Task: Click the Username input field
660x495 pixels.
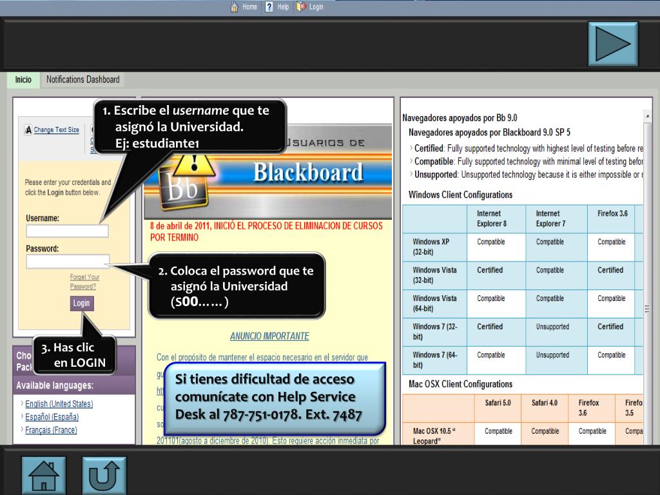Action: click(67, 231)
